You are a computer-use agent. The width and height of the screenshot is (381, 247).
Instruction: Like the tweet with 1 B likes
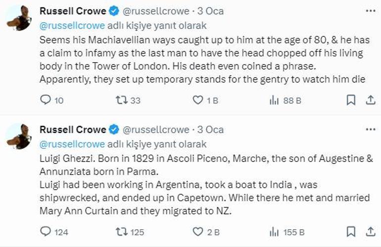point(198,100)
